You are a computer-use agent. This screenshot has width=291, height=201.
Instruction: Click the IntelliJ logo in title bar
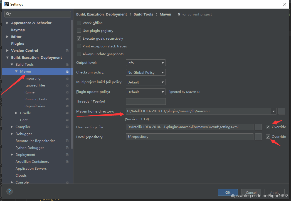[x=7, y=4]
